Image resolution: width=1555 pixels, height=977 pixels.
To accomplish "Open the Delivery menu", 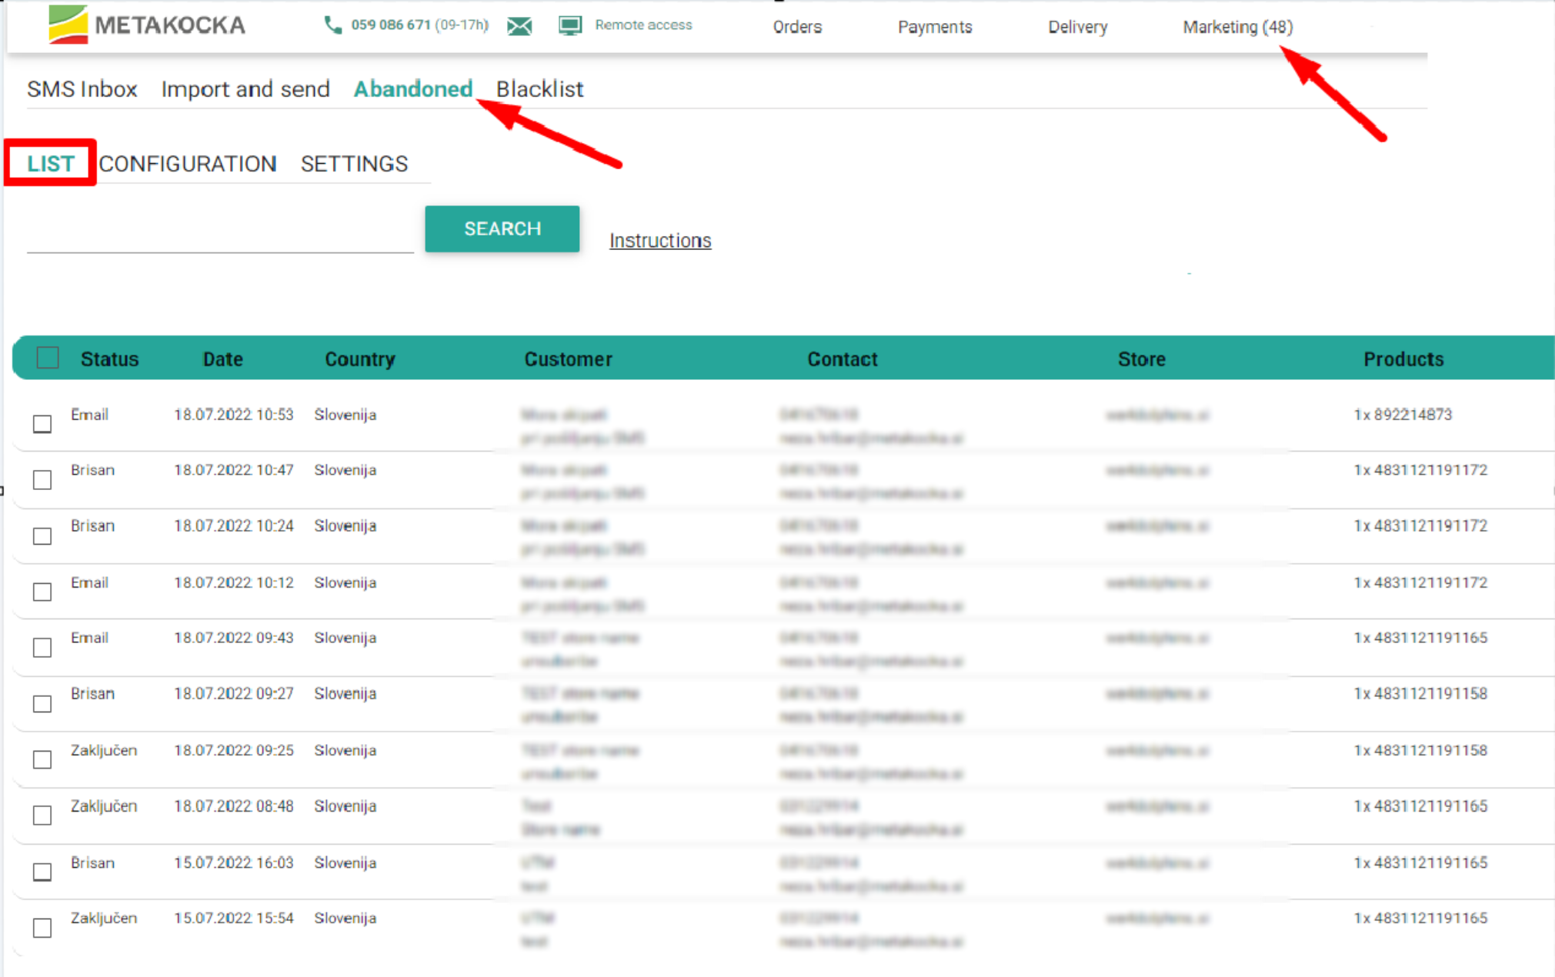I will coord(1077,27).
